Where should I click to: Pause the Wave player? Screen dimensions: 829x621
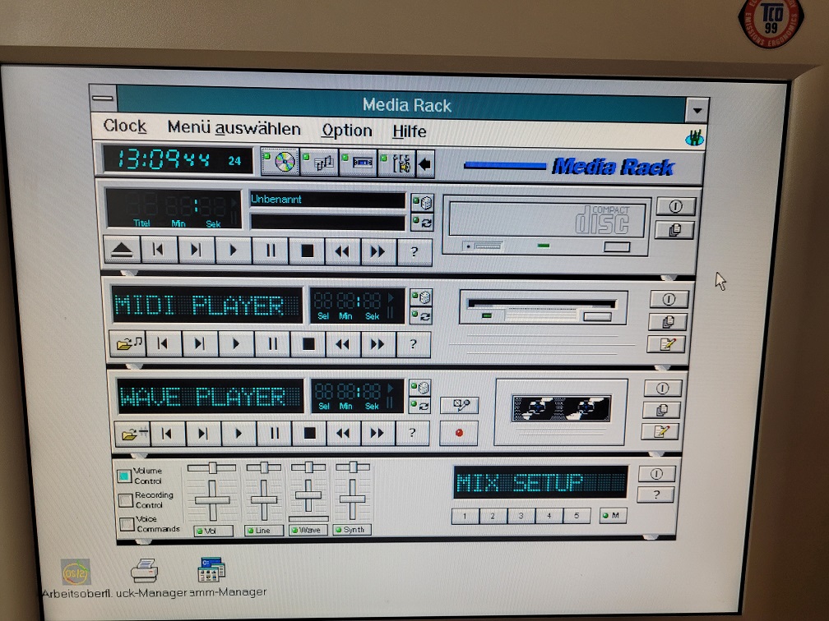(274, 434)
